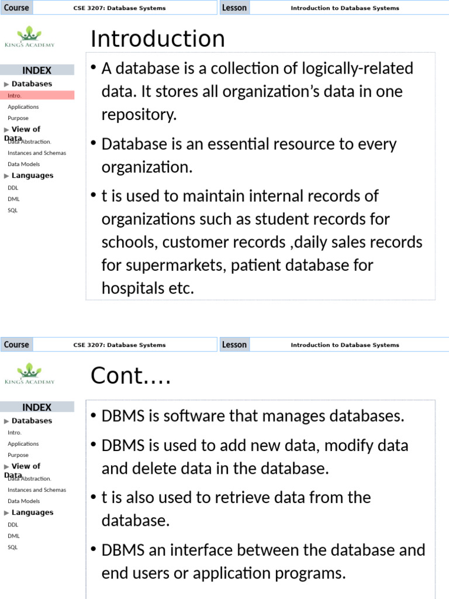Viewport: 449px width, 599px height.
Task: Expand Languages arrow in the Introduction slide index
Action: point(6,175)
